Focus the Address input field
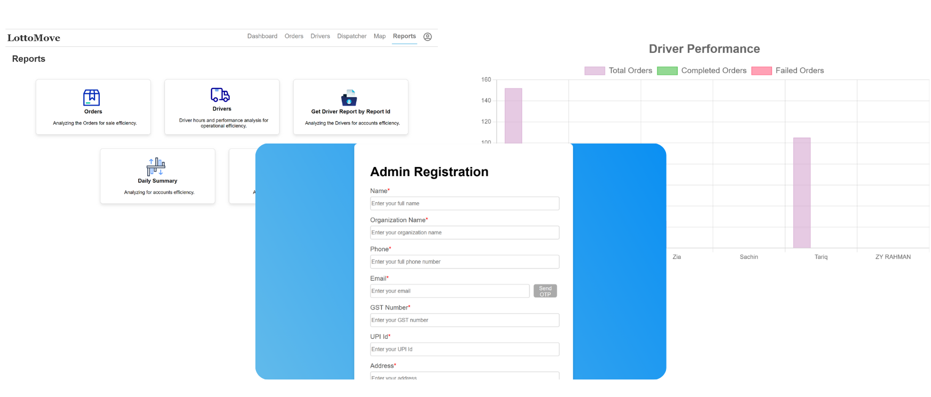This screenshot has height=397, width=931. click(465, 376)
